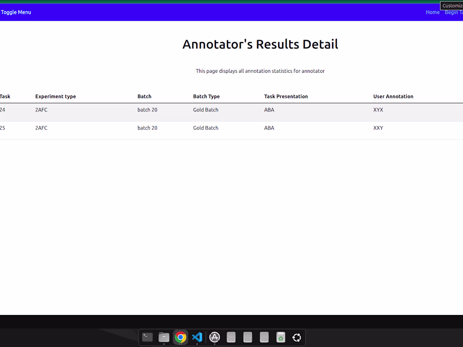The height and width of the screenshot is (347, 463).
Task: Click the Experiment type column header
Action: point(56,96)
